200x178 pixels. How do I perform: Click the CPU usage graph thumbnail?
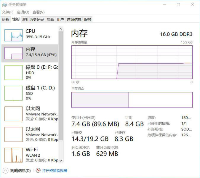pos(13,35)
